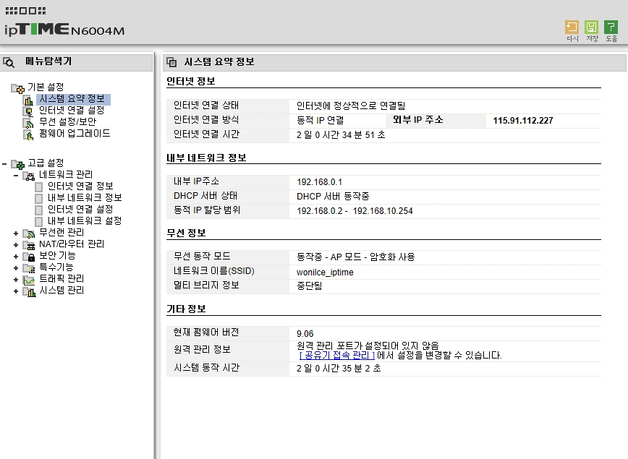Open 인터넷 연결 설정 under 기본 설정
Screen dimensions: 628x459
(x=72, y=110)
